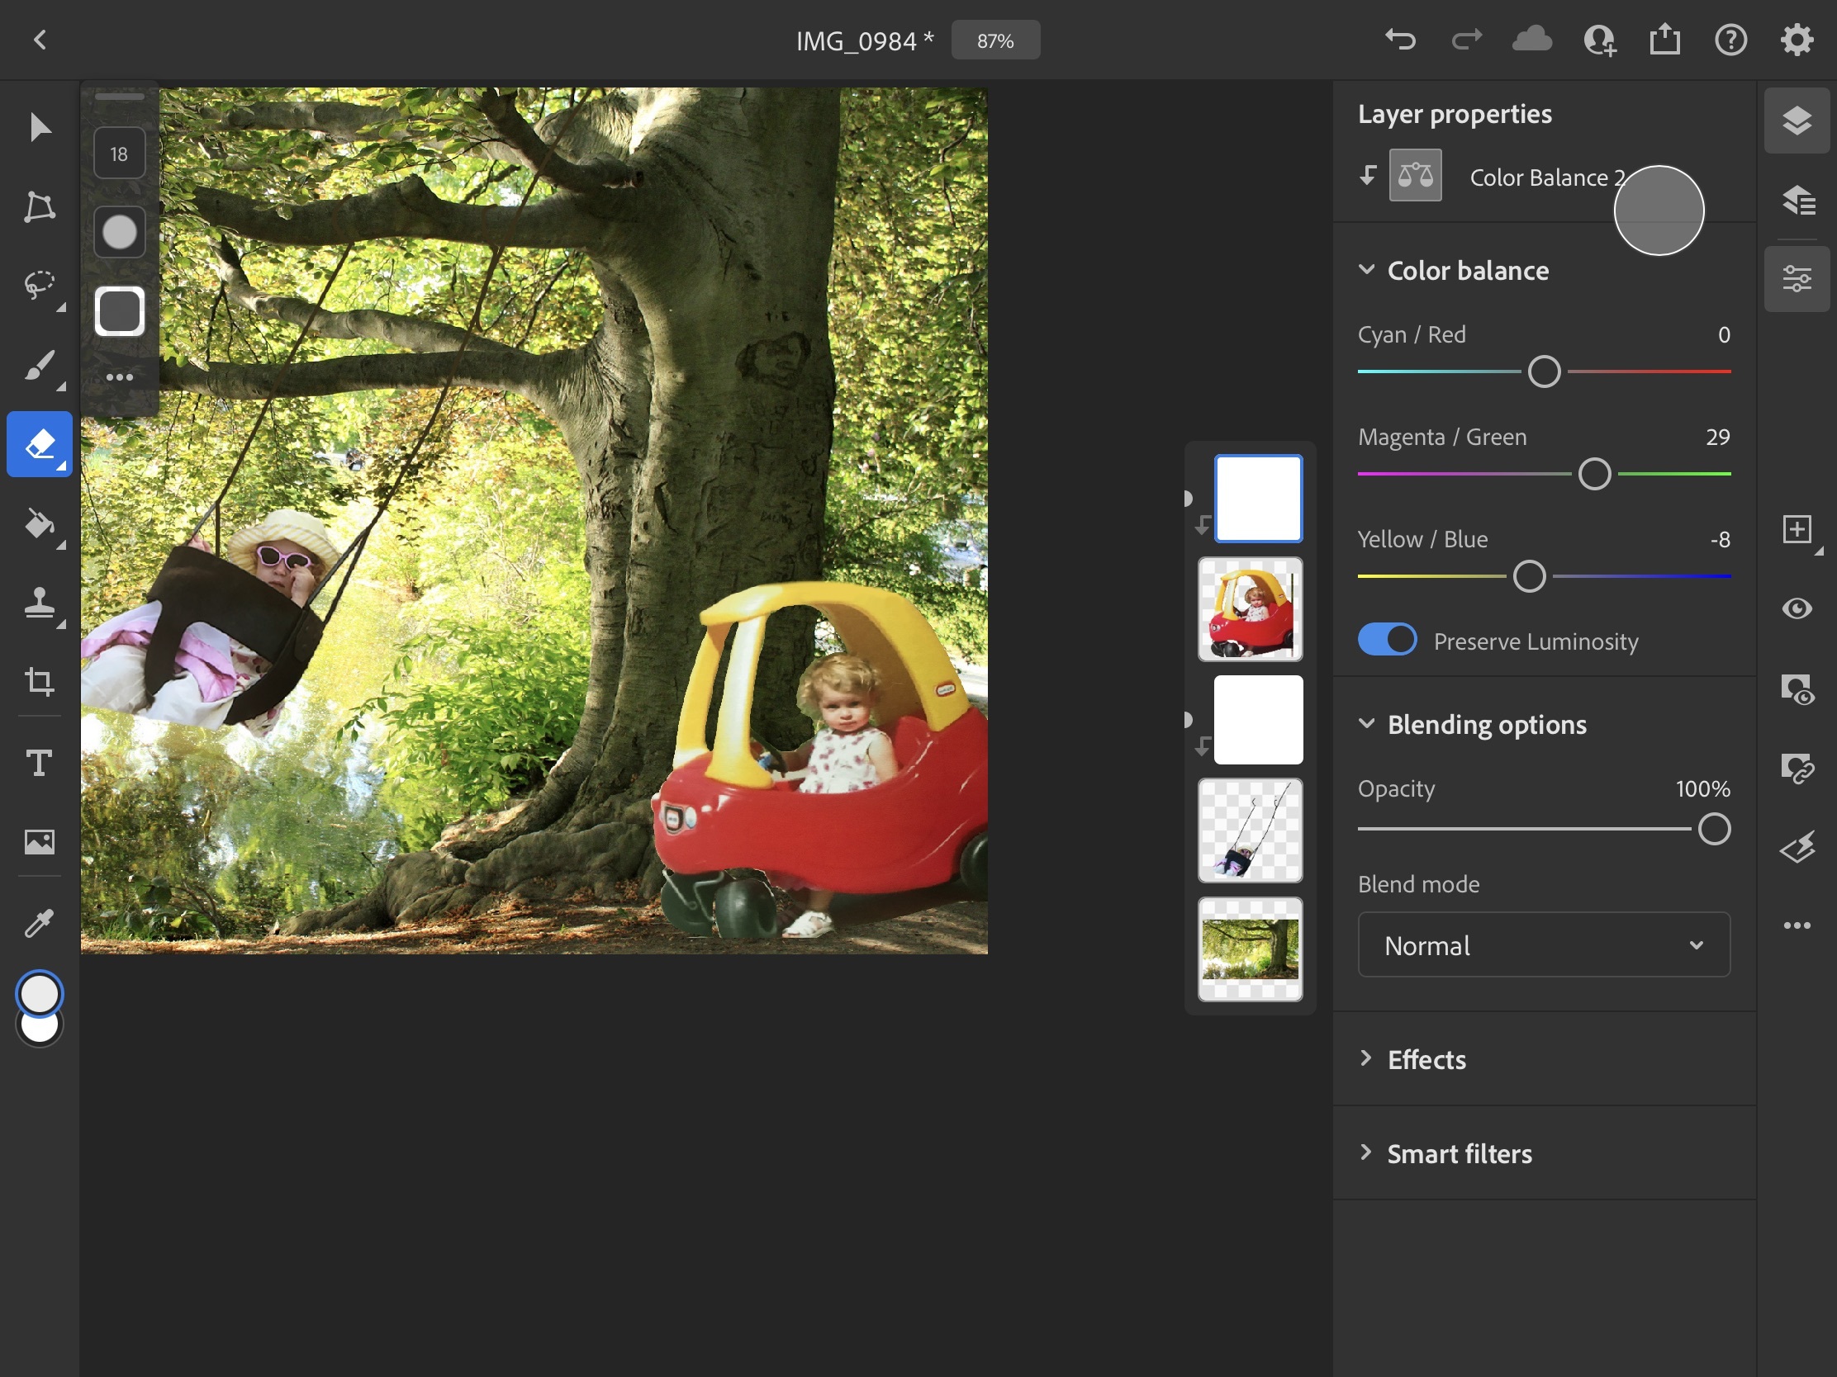Select the toy car layer thumbnail

(x=1250, y=608)
